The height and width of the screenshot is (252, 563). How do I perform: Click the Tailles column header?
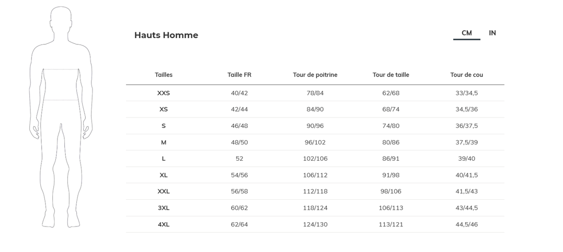click(x=164, y=75)
